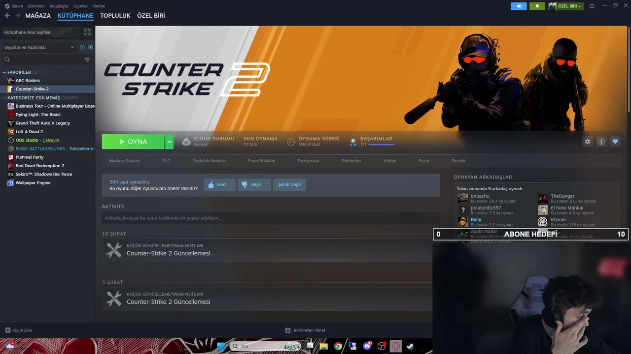Open the ÖZEL BİRİ account dropdown
631x354 pixels.
coord(566,6)
